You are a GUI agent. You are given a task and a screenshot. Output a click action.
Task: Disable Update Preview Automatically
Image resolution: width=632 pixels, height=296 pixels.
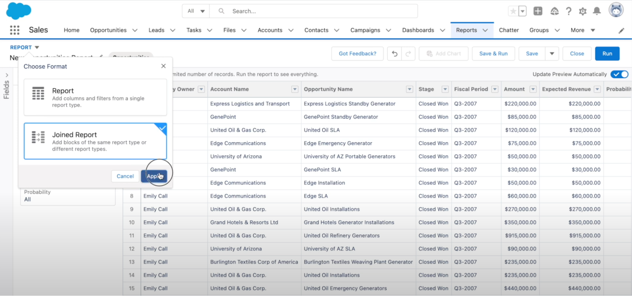pyautogui.click(x=619, y=74)
